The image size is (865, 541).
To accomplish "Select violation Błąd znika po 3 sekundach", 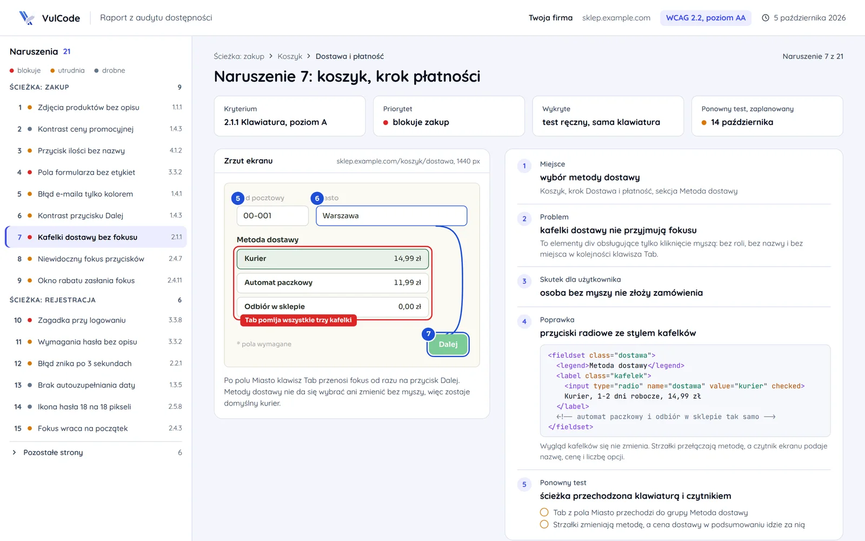I will click(x=96, y=364).
